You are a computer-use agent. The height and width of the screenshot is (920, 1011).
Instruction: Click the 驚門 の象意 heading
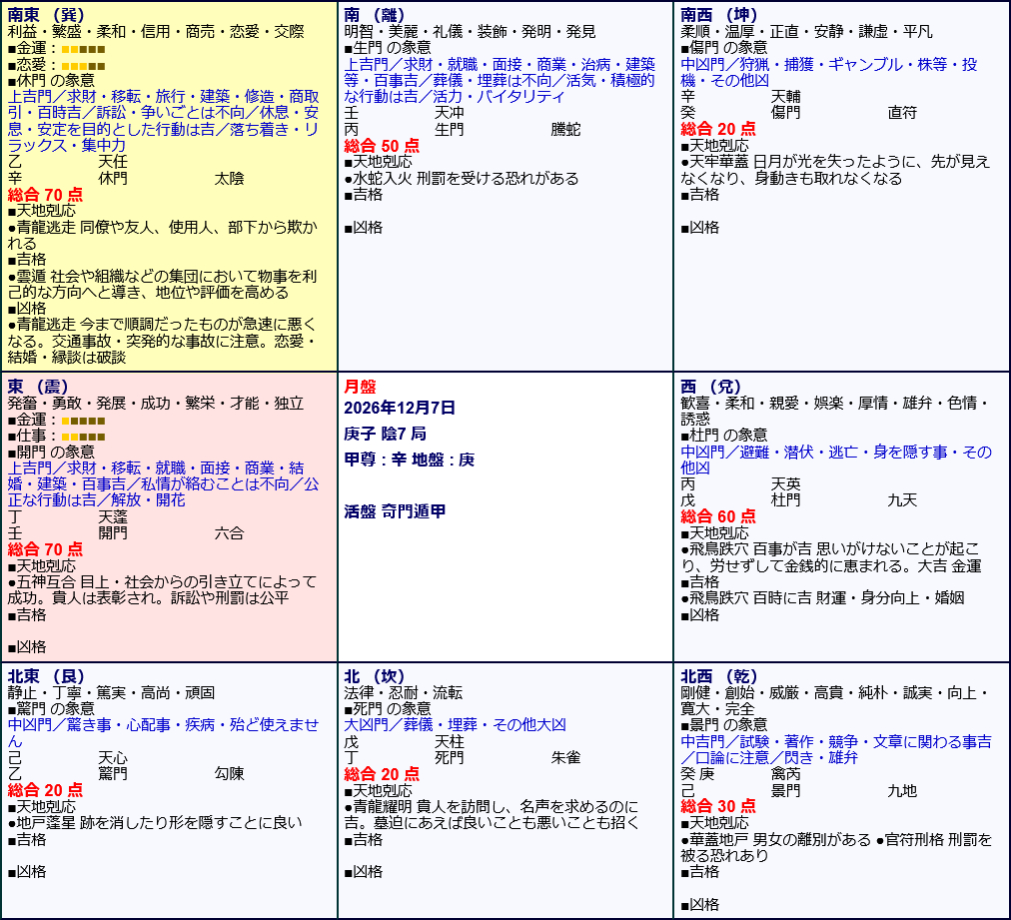pos(50,708)
